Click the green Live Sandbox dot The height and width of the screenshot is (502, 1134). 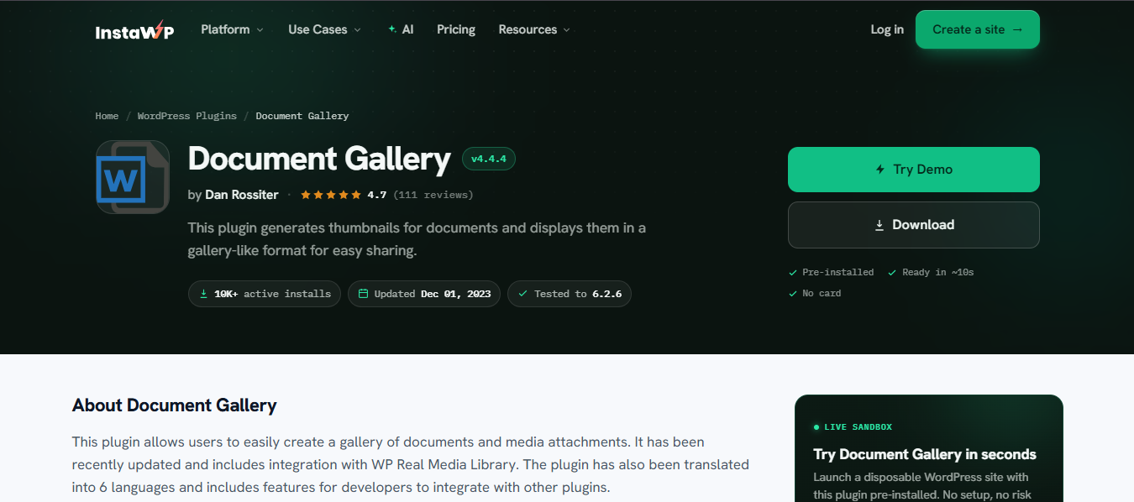point(816,427)
